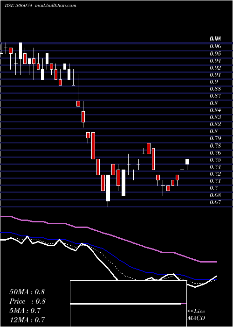Pick the 0.82 value on price axis
Image resolution: width=233 pixels, height=327 pixels.
(215, 124)
